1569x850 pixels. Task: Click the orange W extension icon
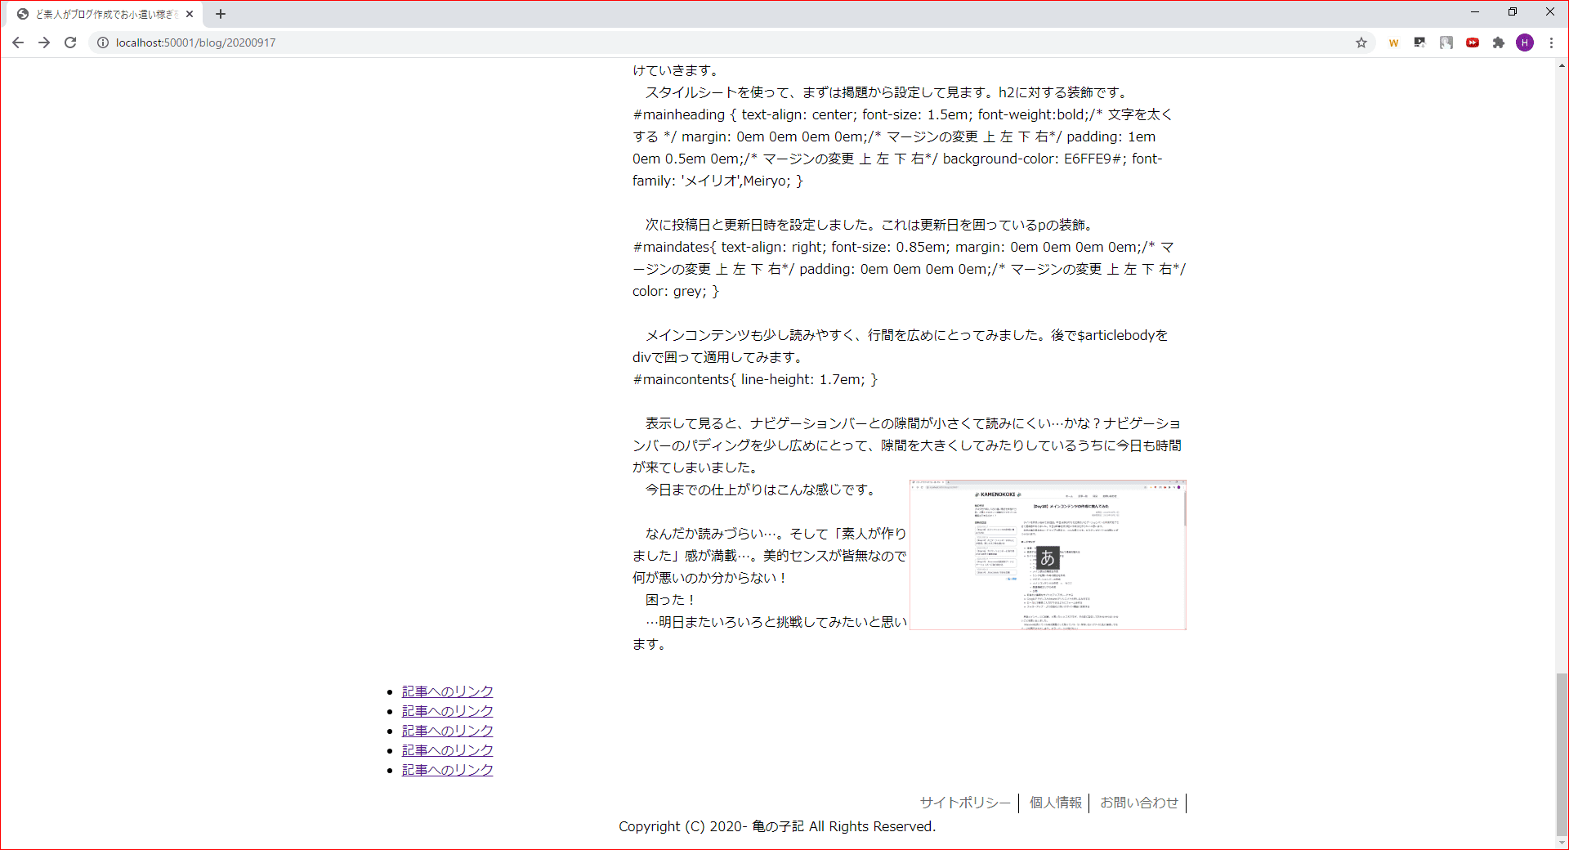(x=1394, y=42)
